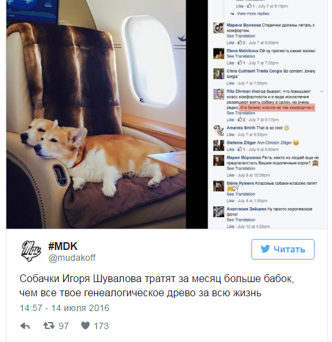Image resolution: width=332 pixels, height=342 pixels.
Task: Open the corgi photo in the tweet
Action: 96,114
